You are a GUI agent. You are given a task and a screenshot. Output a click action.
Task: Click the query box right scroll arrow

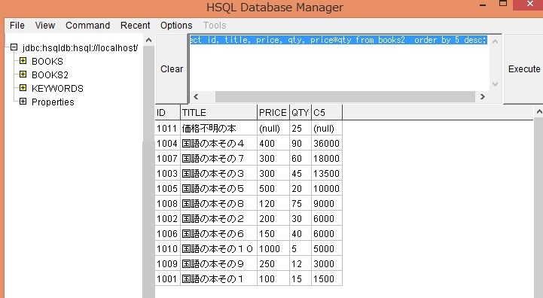coord(483,96)
